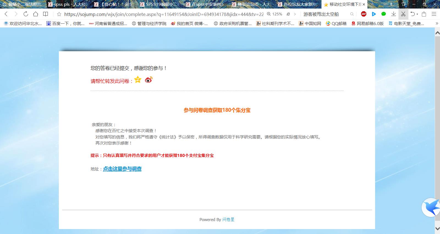Click the page scrollbar down arrow
Screen dimensions: 440x234
(437, 228)
